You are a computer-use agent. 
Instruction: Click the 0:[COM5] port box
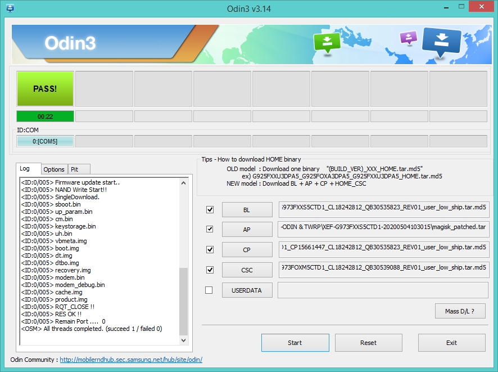(x=45, y=141)
